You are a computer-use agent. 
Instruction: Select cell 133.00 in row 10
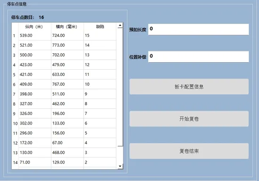(67, 123)
